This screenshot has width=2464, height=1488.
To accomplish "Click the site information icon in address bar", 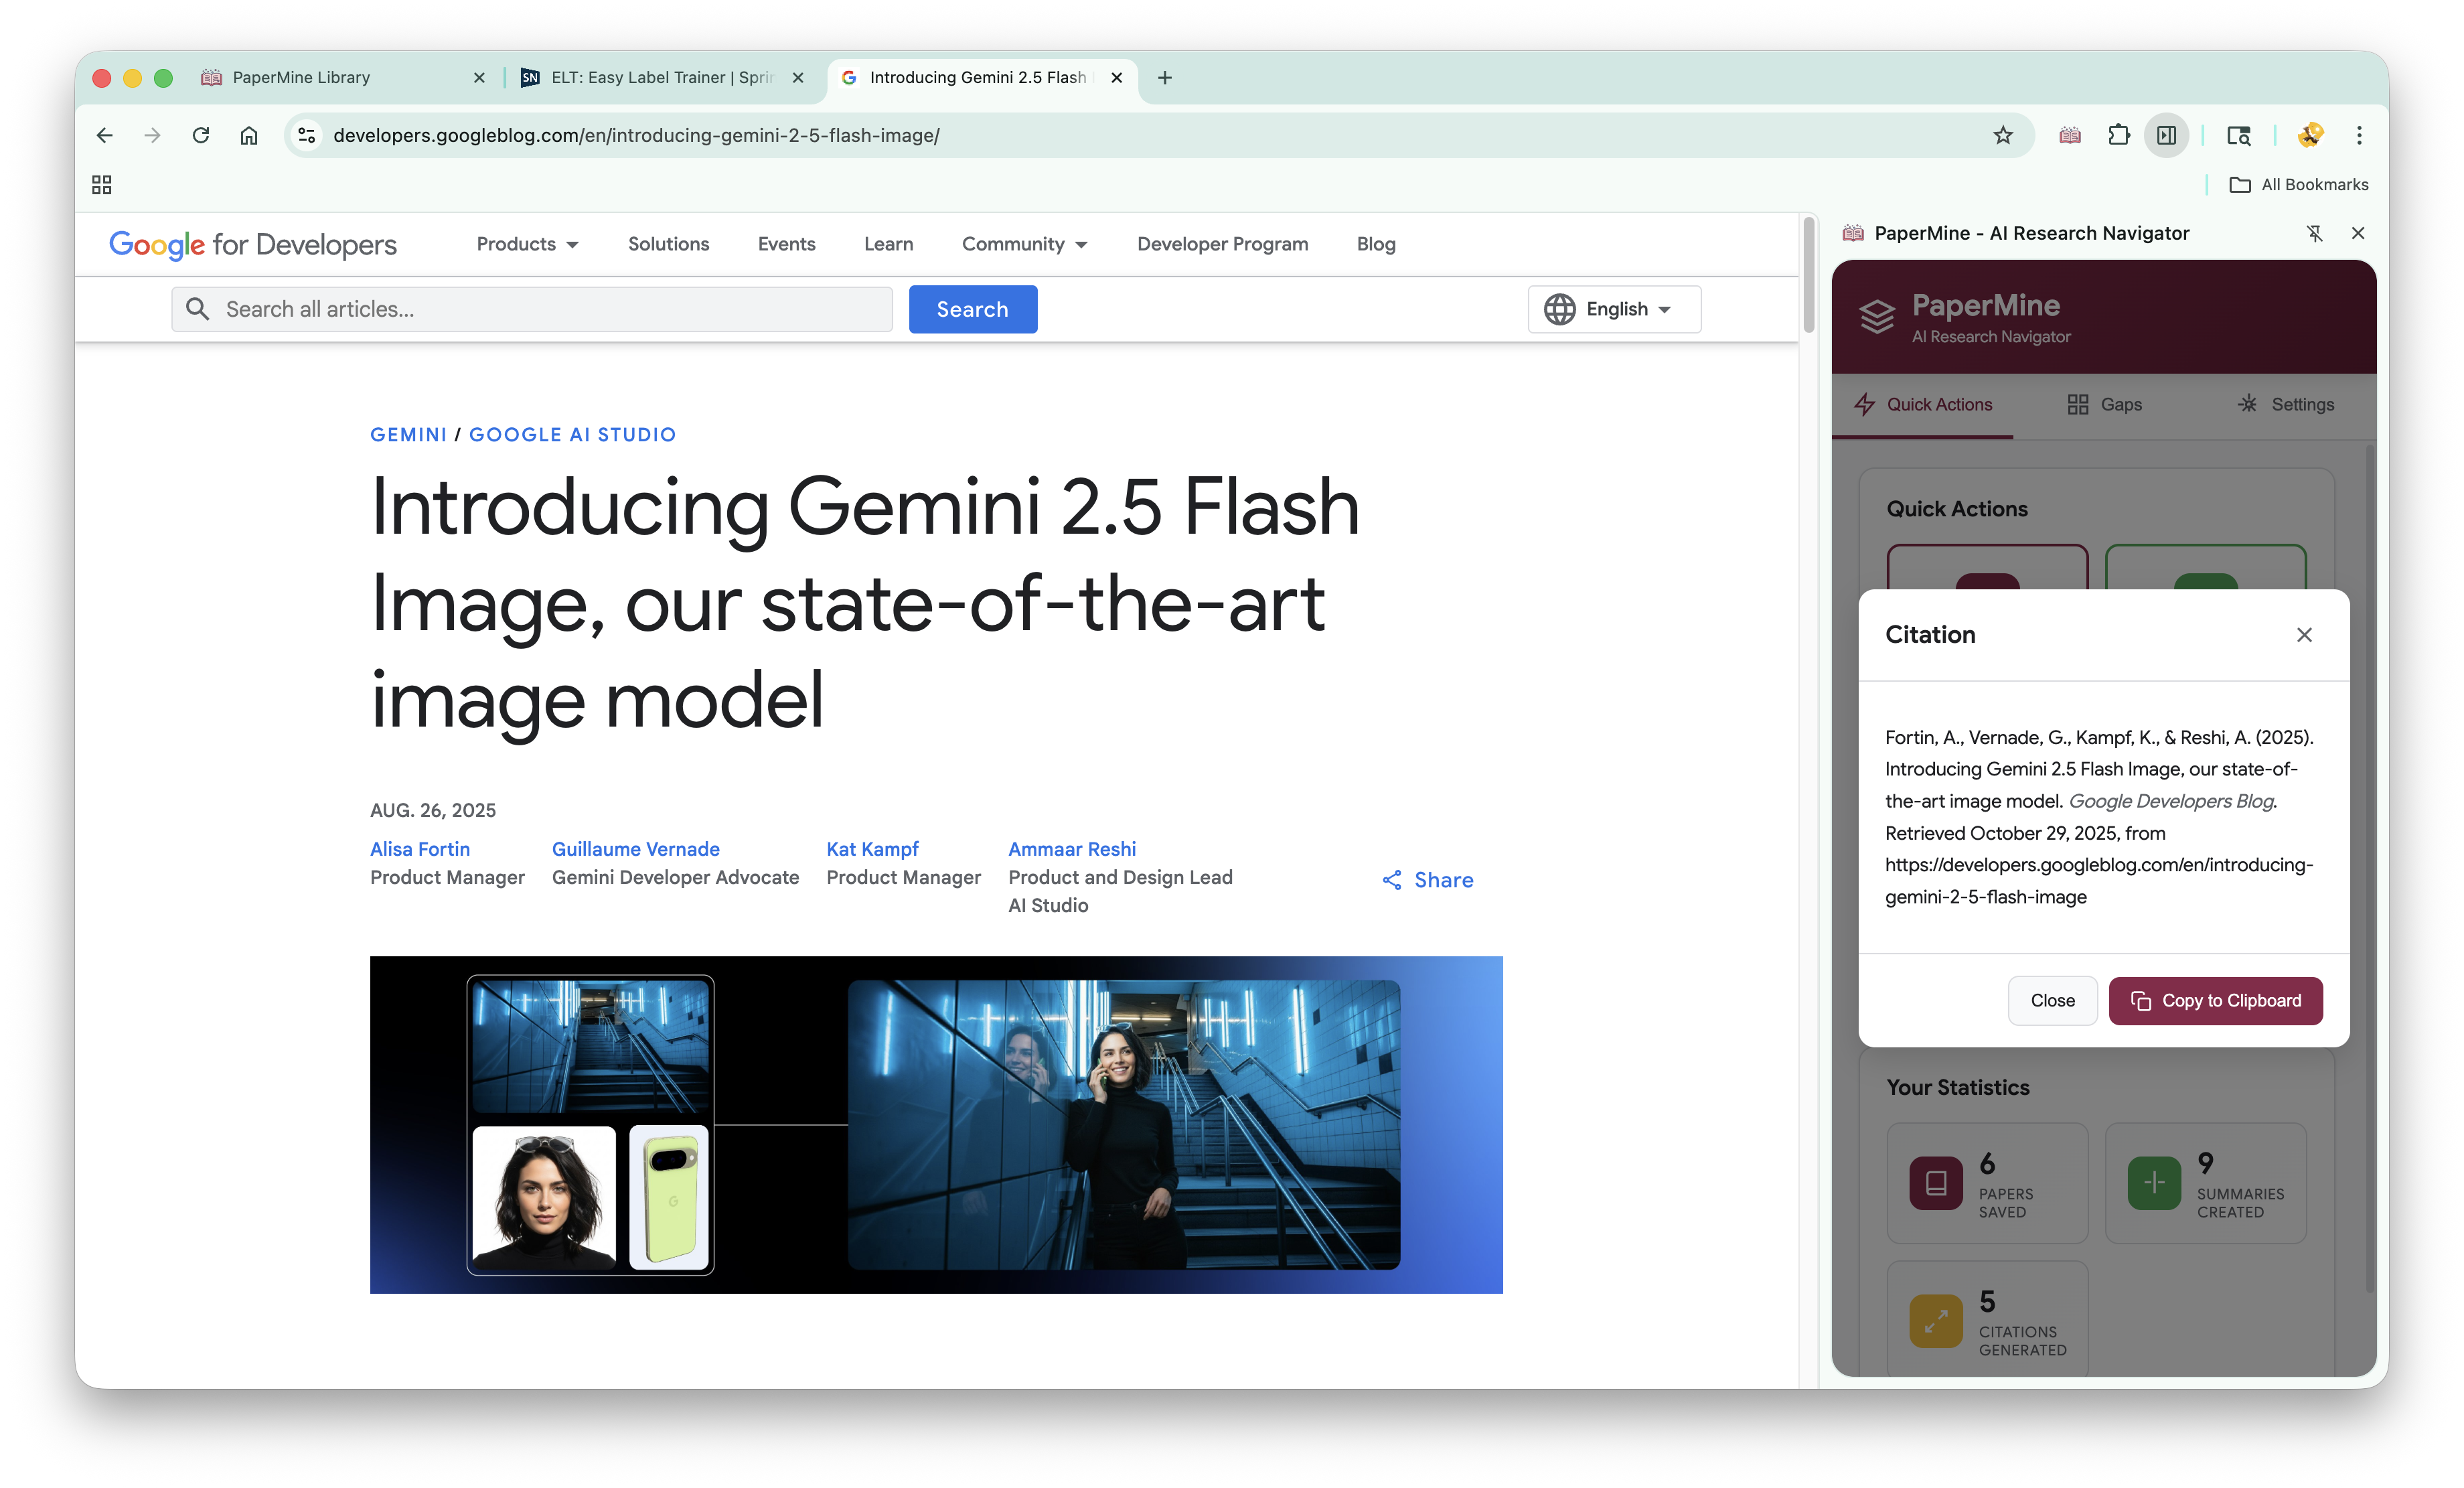I will [x=307, y=135].
